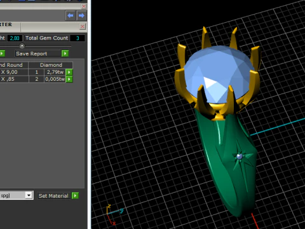
Task: Select the X ,85 size cell
Action: [14, 79]
